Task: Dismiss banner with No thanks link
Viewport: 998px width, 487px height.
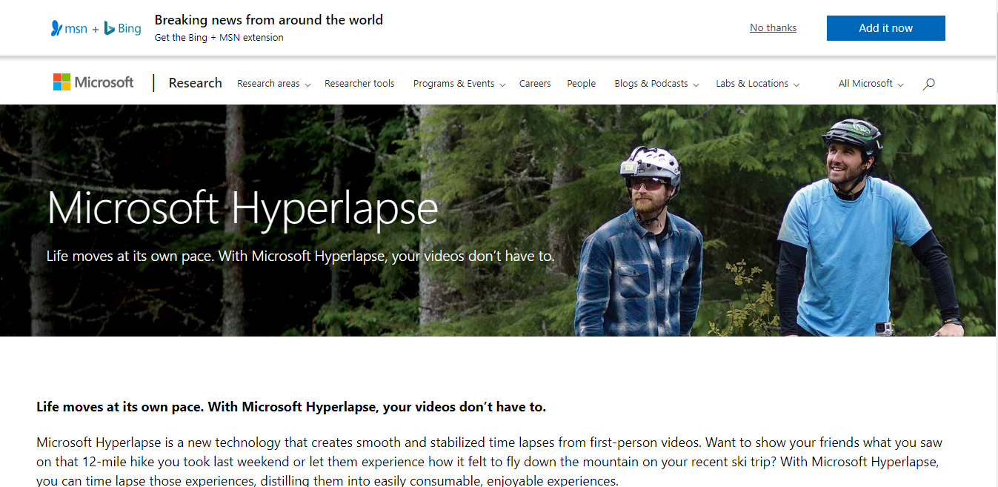Action: pyautogui.click(x=773, y=27)
